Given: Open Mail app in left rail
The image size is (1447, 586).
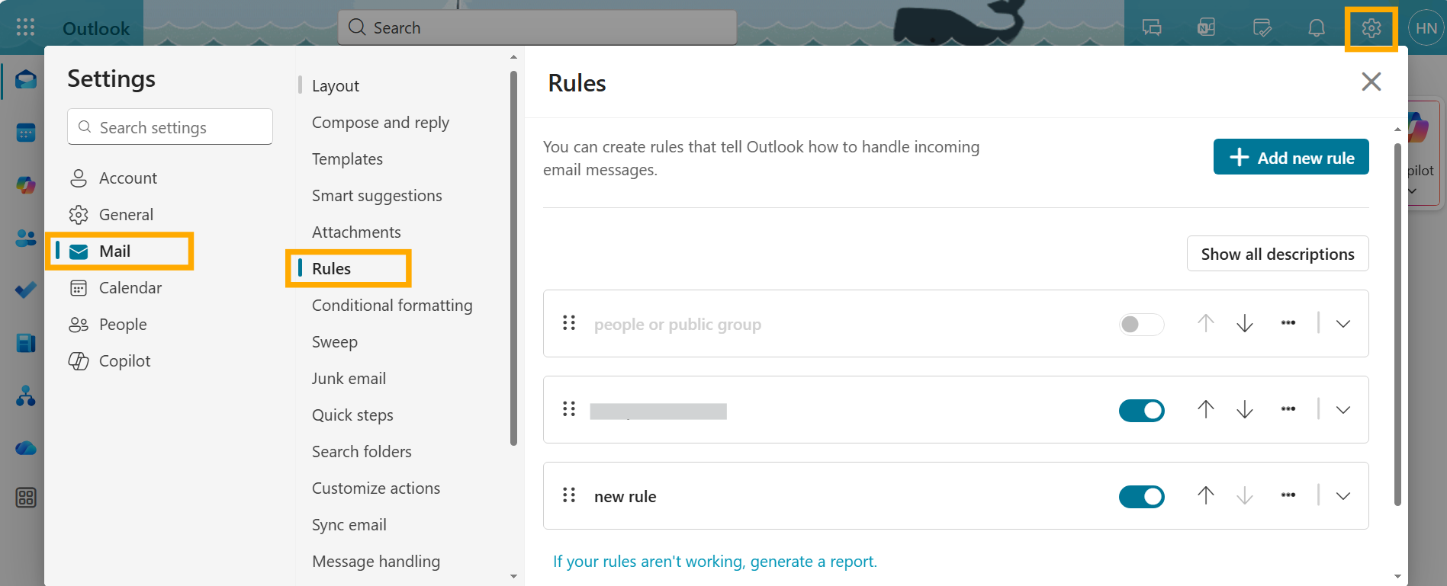Looking at the screenshot, I should point(26,79).
